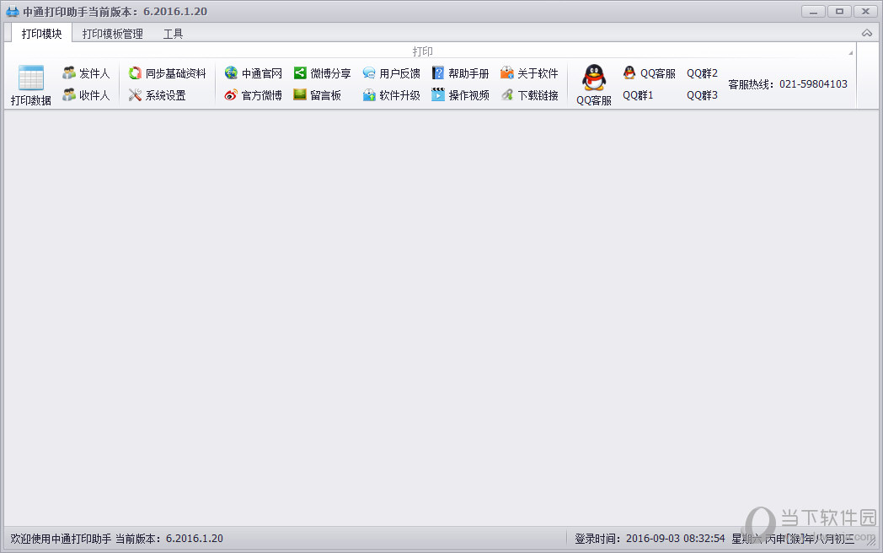Minimize the 中通打印助手 window
This screenshot has height=553, width=883.
point(813,11)
